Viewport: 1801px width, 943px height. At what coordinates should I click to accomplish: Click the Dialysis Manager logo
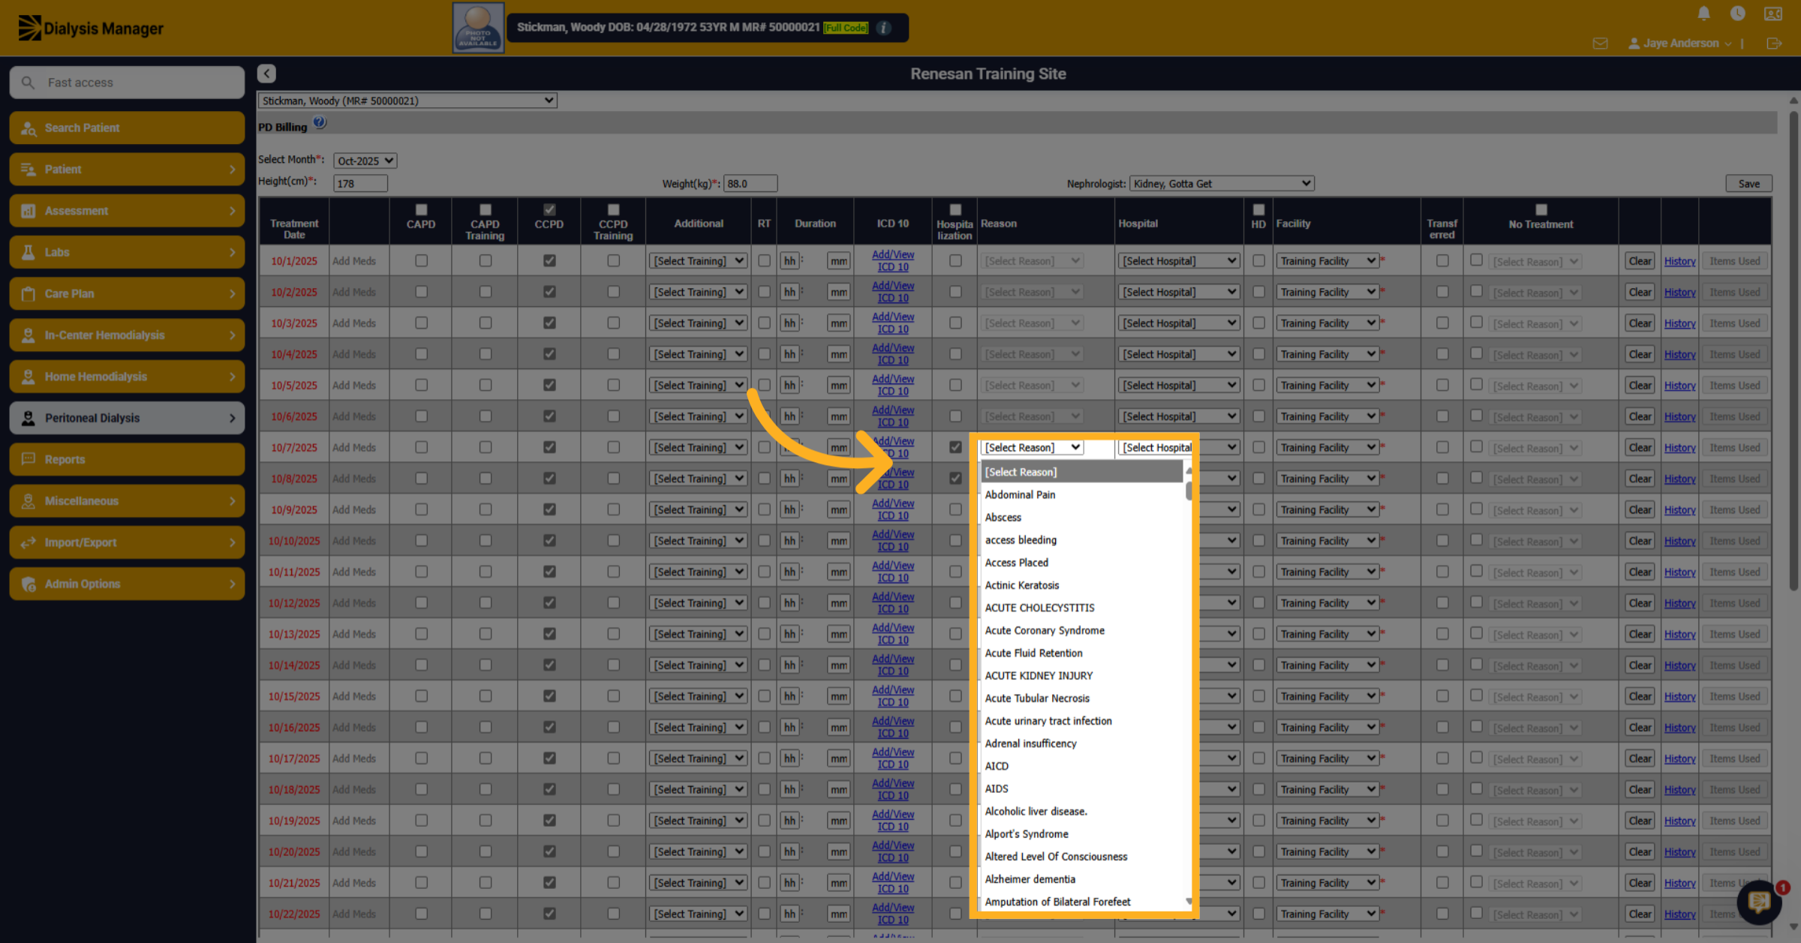(x=91, y=28)
